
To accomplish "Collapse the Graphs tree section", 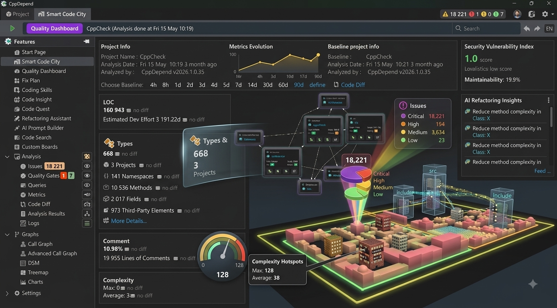I will (7, 234).
